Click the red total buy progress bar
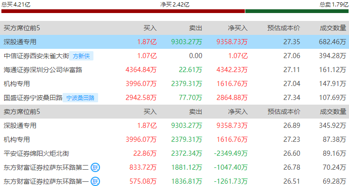Screen dimensions: 349x186 click(123, 11)
